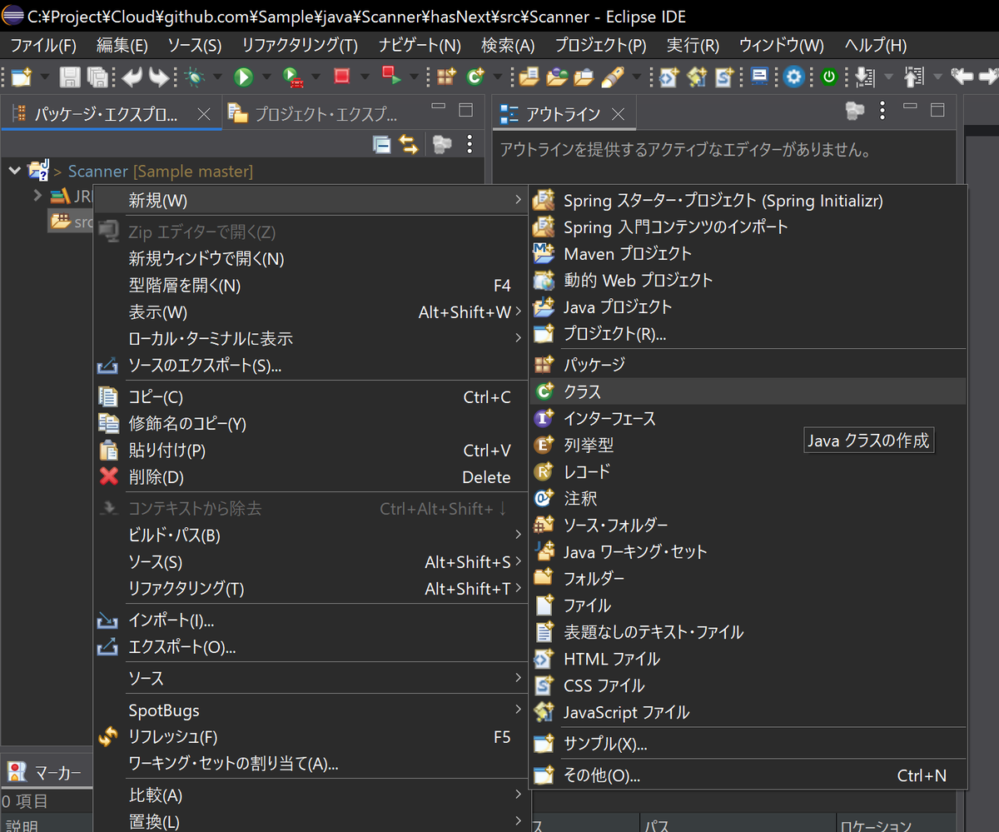Click Collapse All in Package Explorer
The width and height of the screenshot is (999, 832).
point(382,145)
